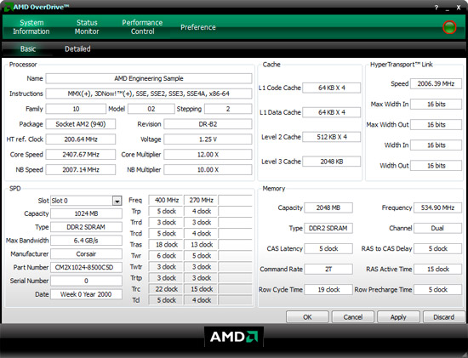The width and height of the screenshot is (468, 358).
Task: Open the Preference menu
Action: [x=198, y=27]
